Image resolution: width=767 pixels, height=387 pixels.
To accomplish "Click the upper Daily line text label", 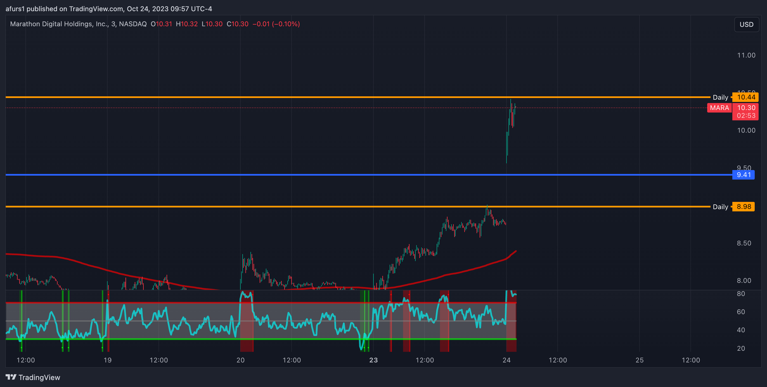I will (x=720, y=97).
